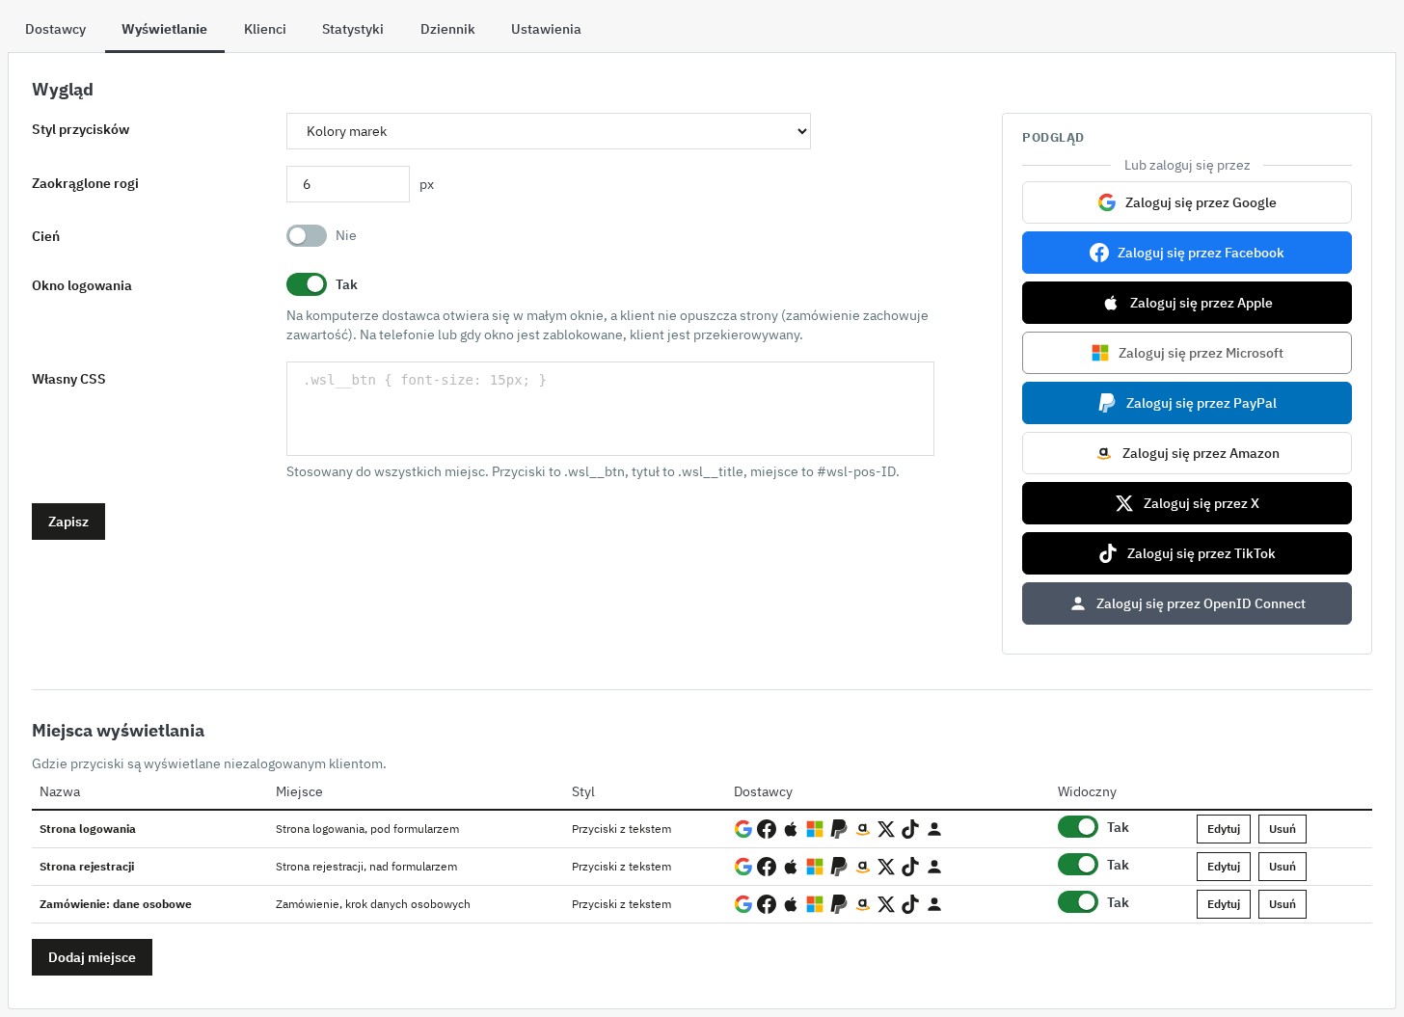Click the Amazon icon in Strona rejestracji row

click(862, 867)
